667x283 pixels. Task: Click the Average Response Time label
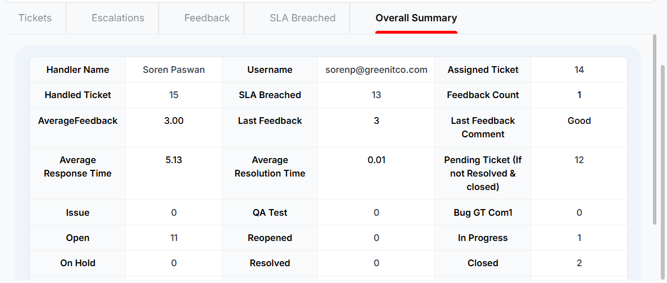pyautogui.click(x=78, y=167)
